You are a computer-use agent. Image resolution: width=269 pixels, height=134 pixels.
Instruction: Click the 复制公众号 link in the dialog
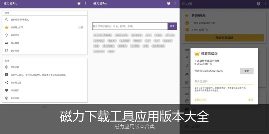(200, 99)
